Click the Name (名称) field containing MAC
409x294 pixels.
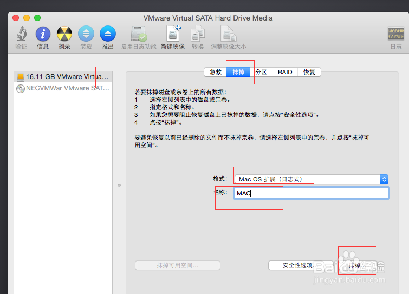pos(311,193)
